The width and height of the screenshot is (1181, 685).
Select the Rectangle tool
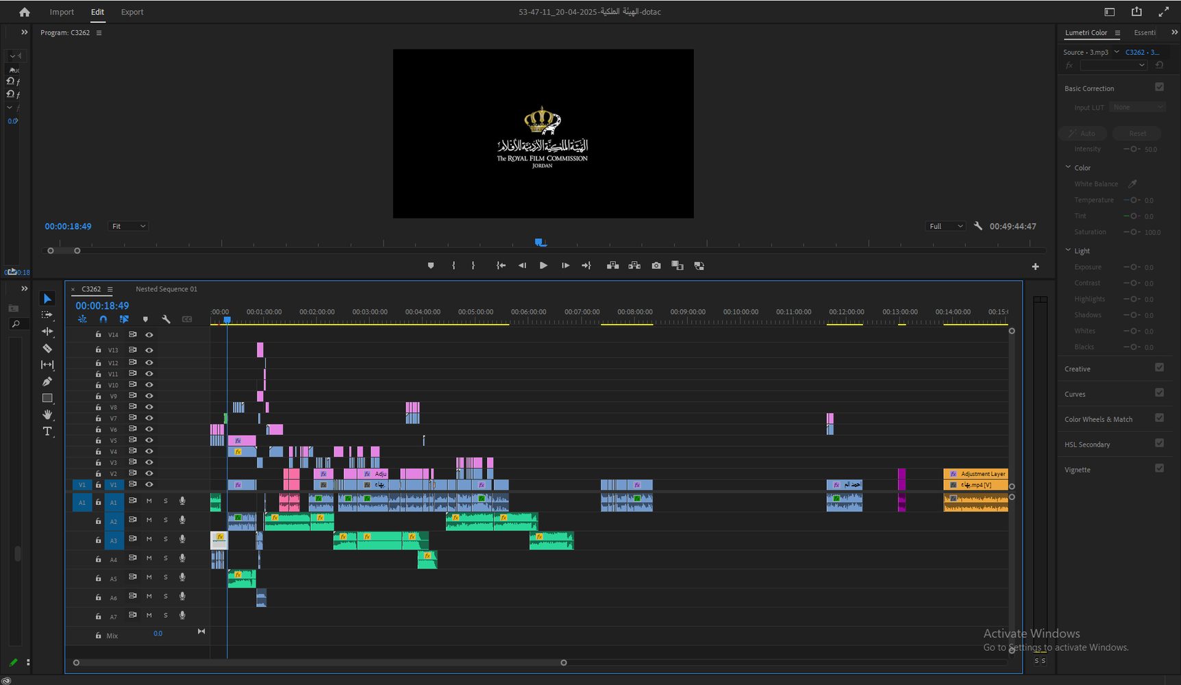point(47,398)
